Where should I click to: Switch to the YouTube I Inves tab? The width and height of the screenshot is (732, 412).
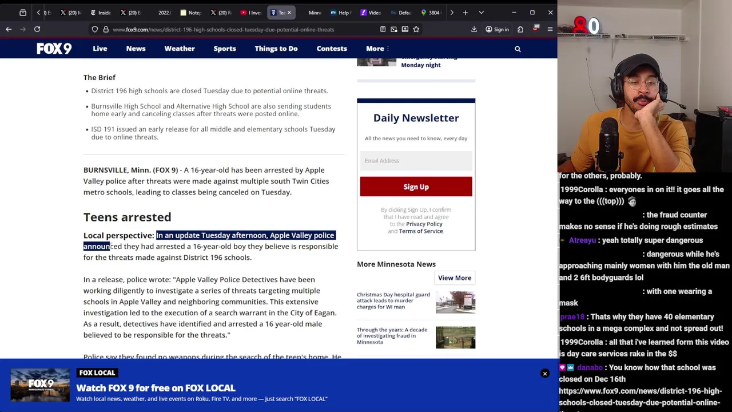pos(250,13)
